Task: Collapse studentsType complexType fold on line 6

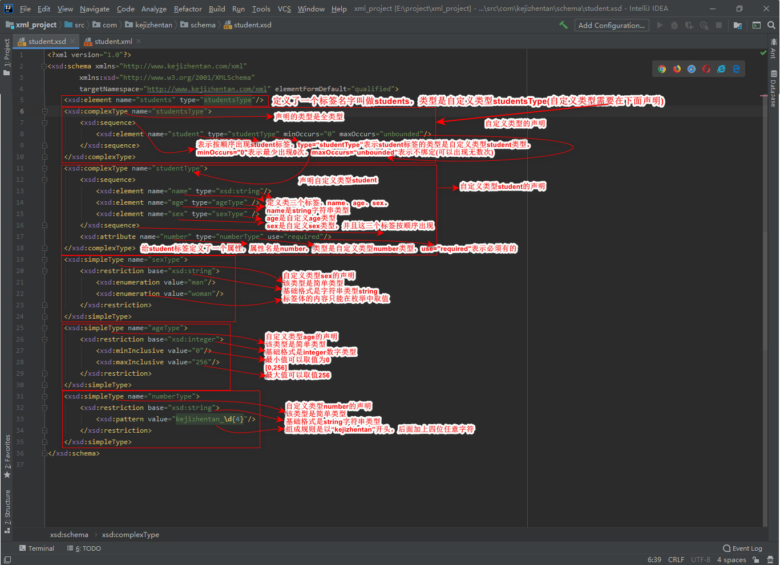Action: (44, 112)
